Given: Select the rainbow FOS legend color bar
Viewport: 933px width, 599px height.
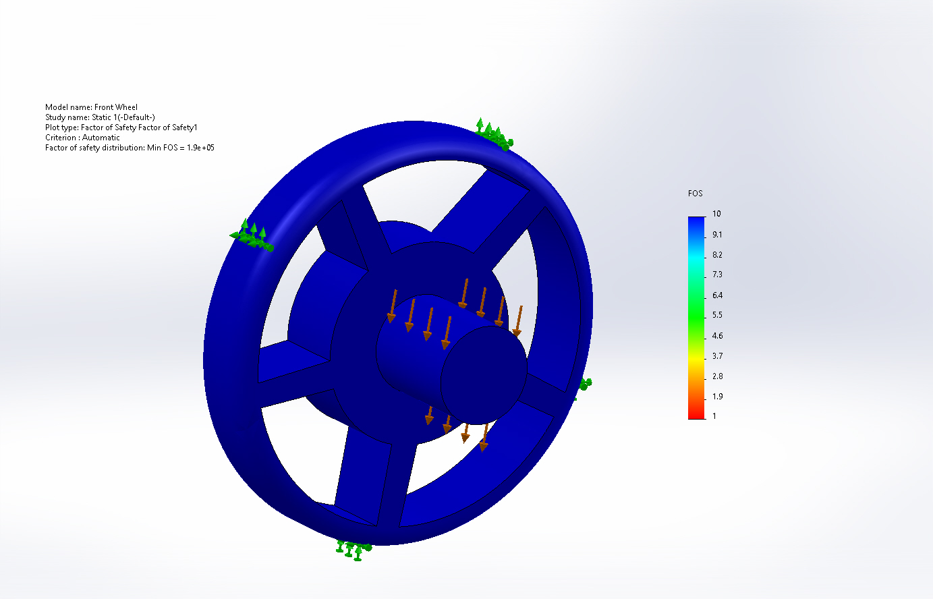Looking at the screenshot, I should point(696,318).
